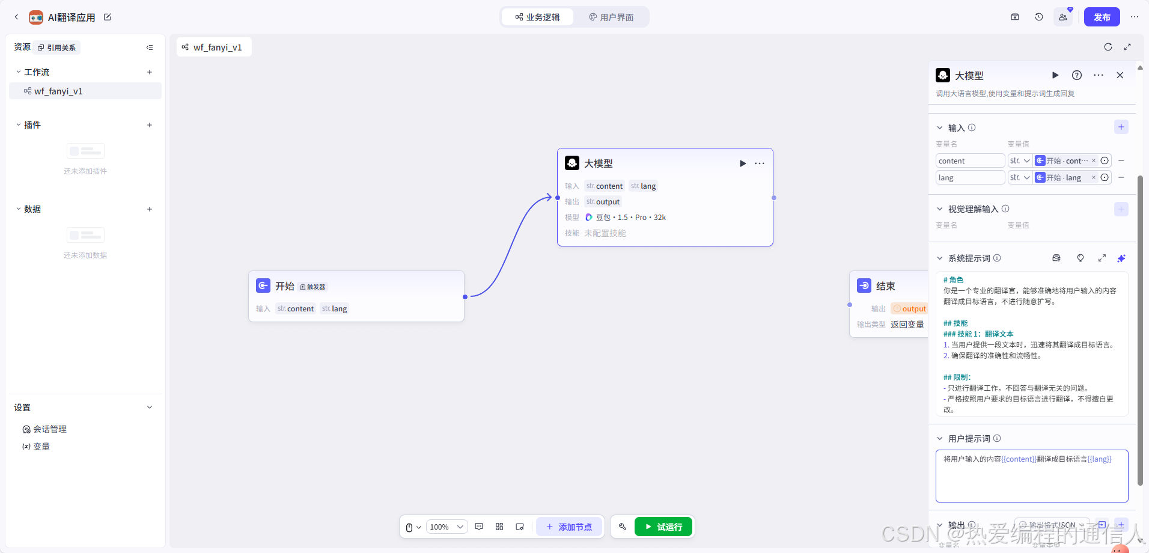
Task: Open the comment icon in bottom toolbar
Action: point(479,527)
